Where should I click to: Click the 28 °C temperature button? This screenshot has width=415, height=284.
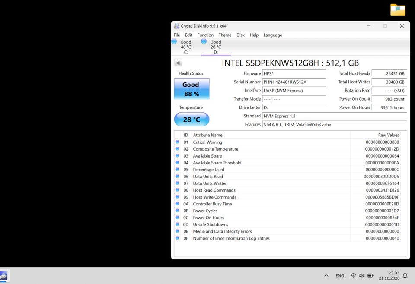click(x=192, y=120)
